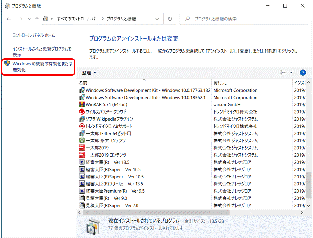The height and width of the screenshot is (238, 313).
Task: Click the WinRAR 5.71 icon
Action: 82,105
